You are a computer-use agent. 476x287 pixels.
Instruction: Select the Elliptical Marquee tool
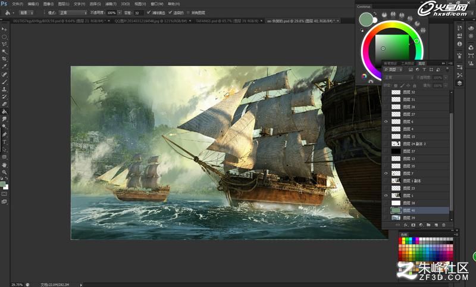click(4, 37)
